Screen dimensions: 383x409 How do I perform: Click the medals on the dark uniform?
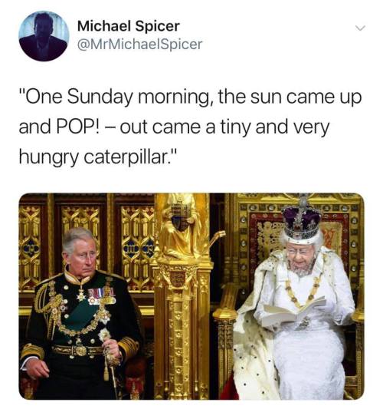click(x=101, y=295)
